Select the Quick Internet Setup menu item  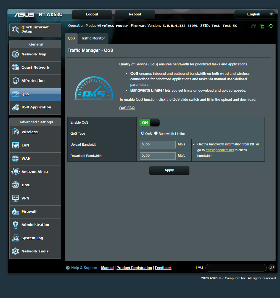[x=35, y=29]
